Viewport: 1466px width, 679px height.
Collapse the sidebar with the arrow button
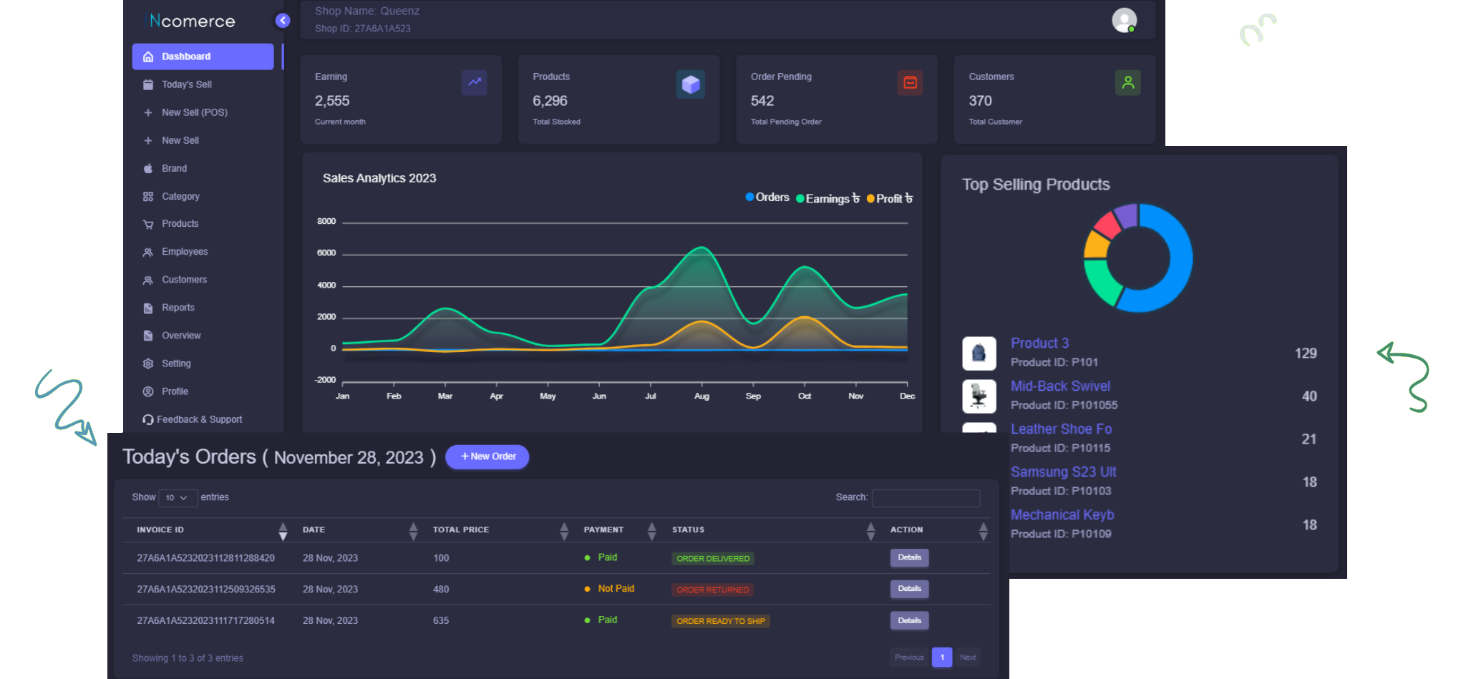[283, 21]
